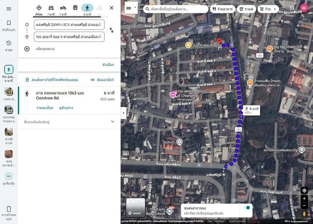Viewport: 313px width, 224px height.
Task: Select walking travel mode
Action: point(87,8)
